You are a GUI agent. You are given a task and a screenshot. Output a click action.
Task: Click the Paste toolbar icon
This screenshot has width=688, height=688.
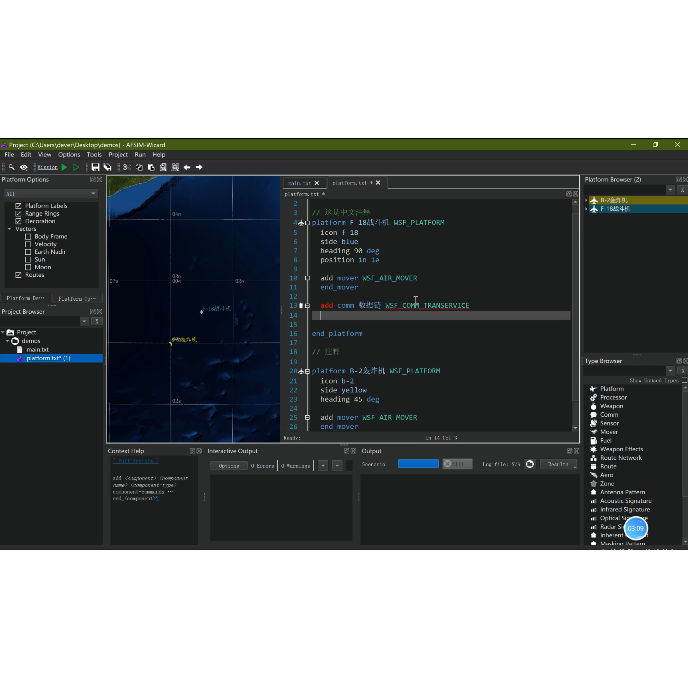point(151,167)
